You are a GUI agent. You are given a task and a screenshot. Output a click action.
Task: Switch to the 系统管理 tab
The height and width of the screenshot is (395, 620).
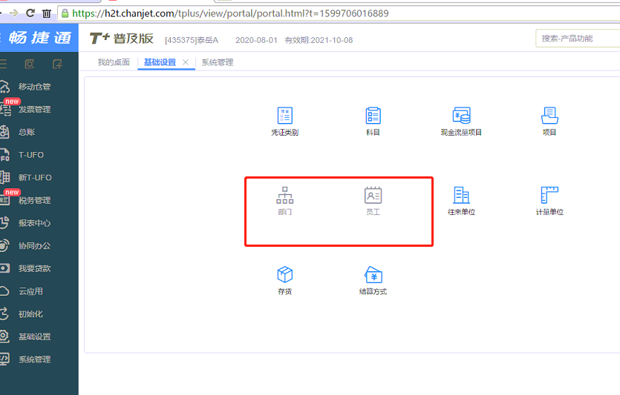[218, 62]
